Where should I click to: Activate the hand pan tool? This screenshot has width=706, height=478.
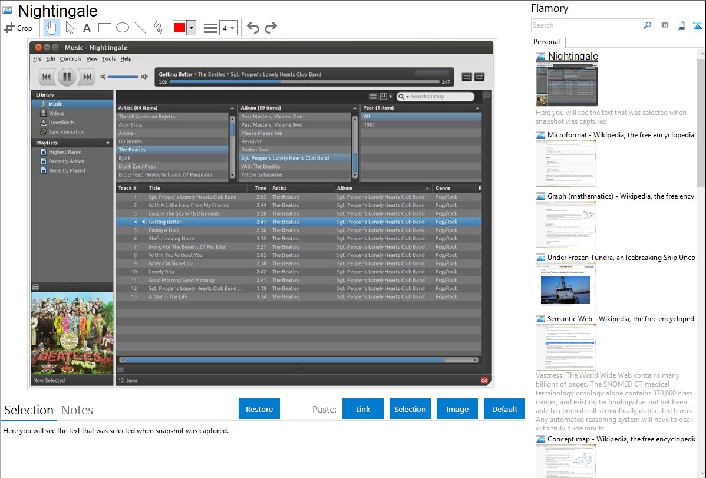coord(52,28)
